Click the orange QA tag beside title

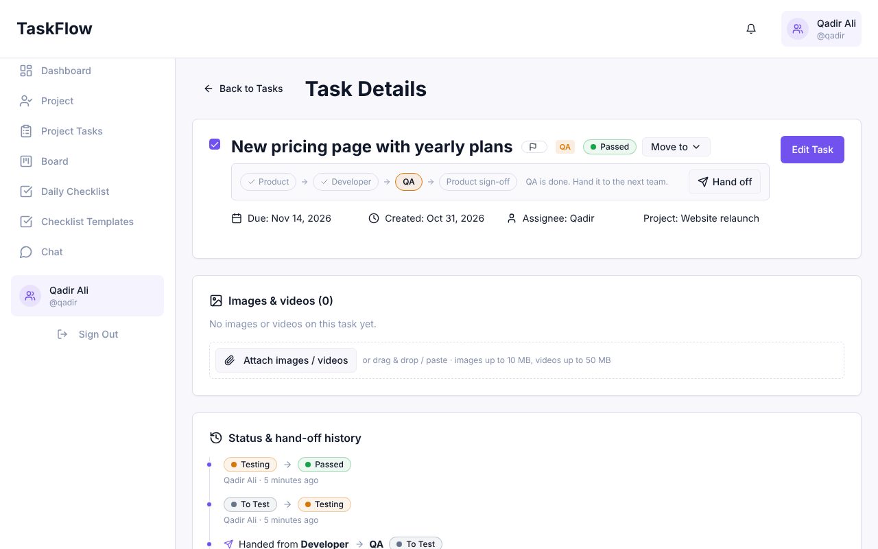click(x=565, y=147)
